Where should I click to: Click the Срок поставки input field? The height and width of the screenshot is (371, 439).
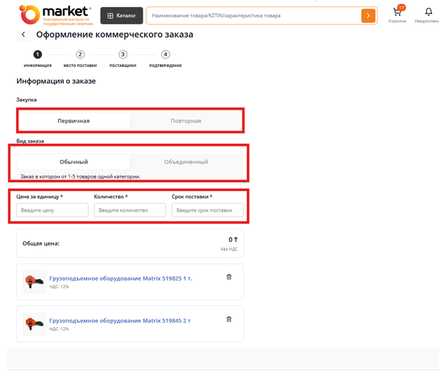208,210
